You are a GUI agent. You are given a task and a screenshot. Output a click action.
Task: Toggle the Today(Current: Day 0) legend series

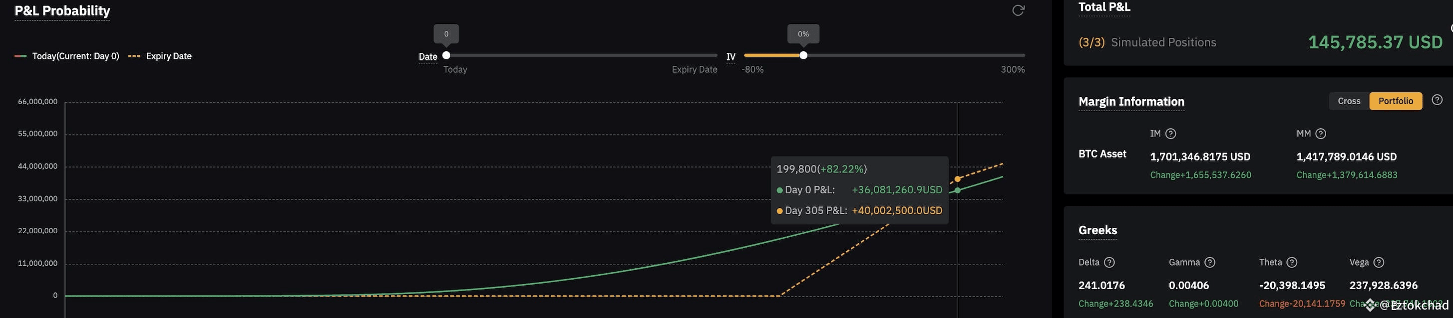(x=67, y=56)
